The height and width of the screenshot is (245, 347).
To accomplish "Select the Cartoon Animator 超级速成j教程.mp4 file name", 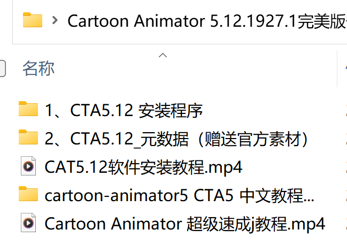I will [x=185, y=224].
